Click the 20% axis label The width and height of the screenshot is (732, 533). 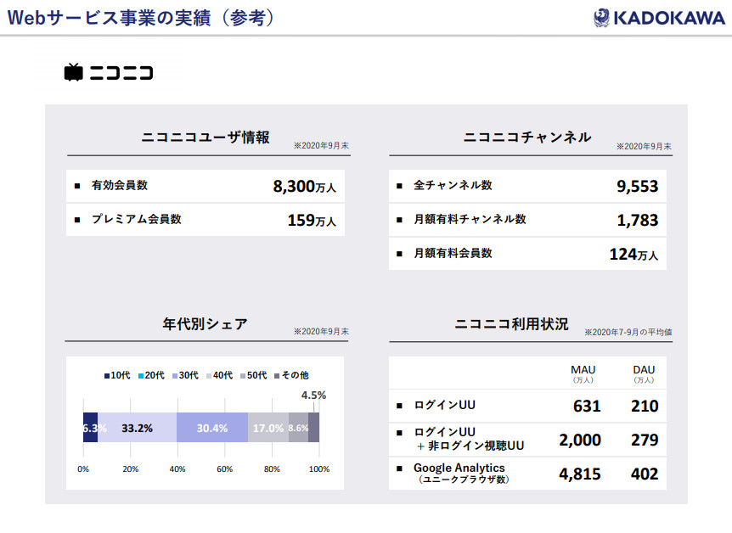coord(130,469)
